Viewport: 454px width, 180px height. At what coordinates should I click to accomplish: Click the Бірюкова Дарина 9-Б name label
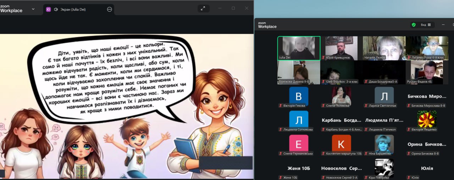294,81
